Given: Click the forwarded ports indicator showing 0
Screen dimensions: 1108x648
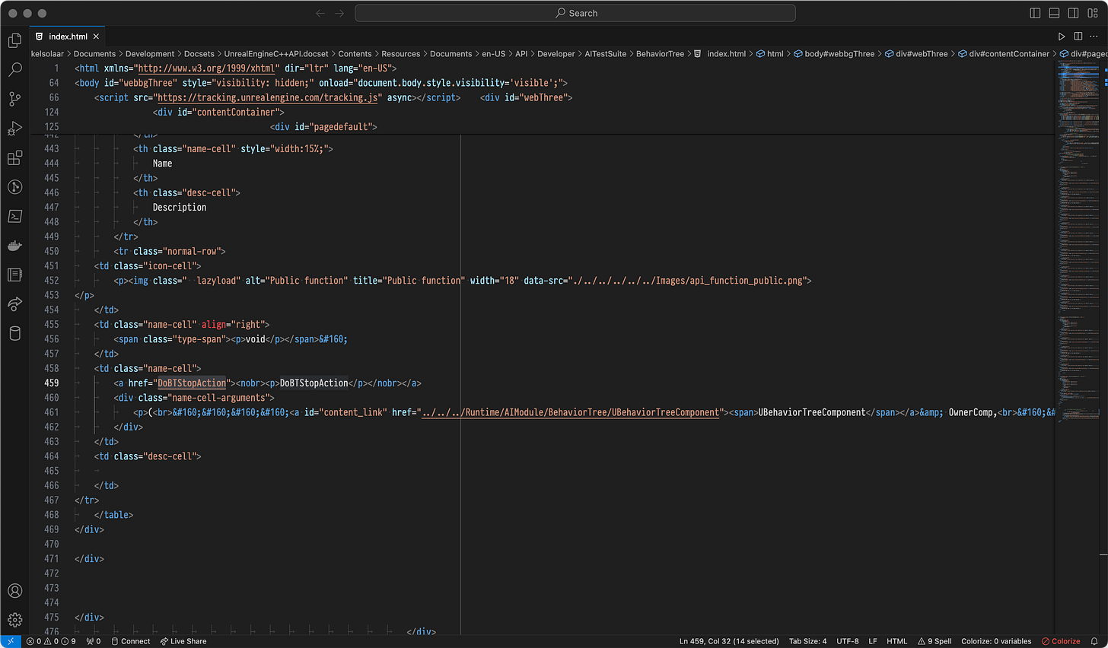Looking at the screenshot, I should coord(94,641).
